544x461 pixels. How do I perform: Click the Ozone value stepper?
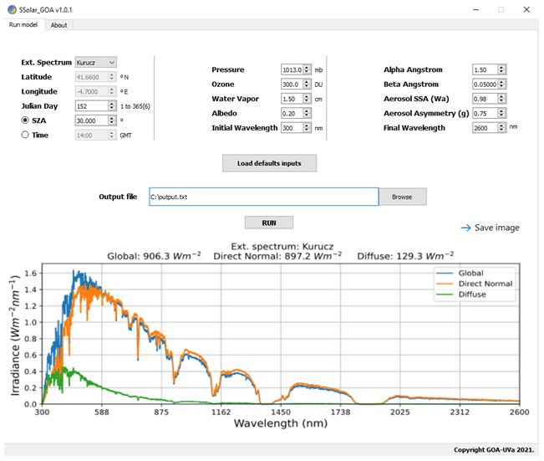[x=307, y=85]
